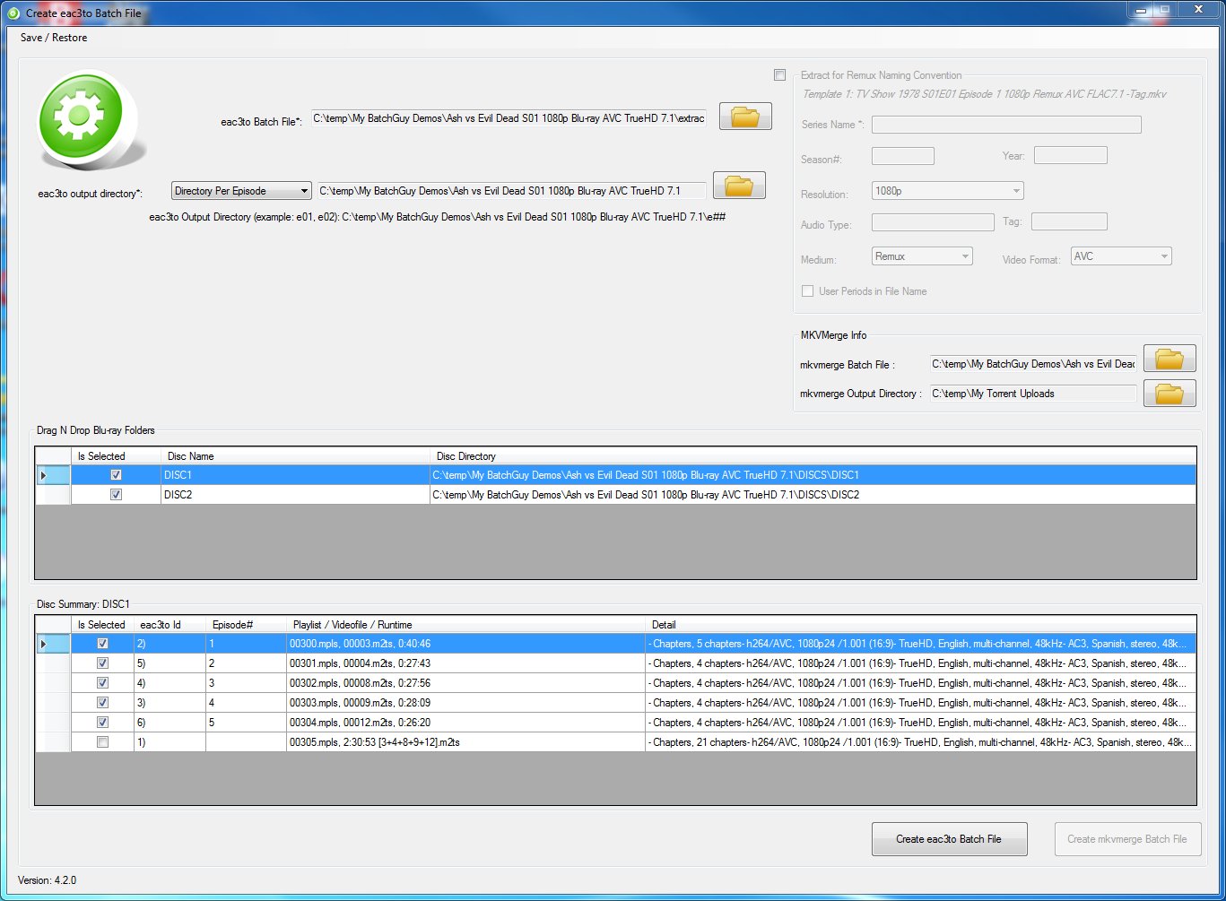Screen dimensions: 1226x901
Task: Click the folder icon next to eac3to Batch File
Action: point(745,117)
